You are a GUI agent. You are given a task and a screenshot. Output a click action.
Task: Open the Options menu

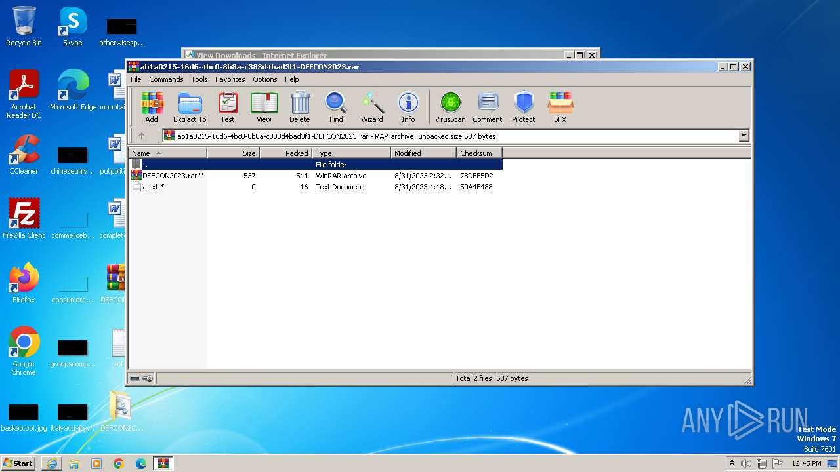(x=265, y=79)
